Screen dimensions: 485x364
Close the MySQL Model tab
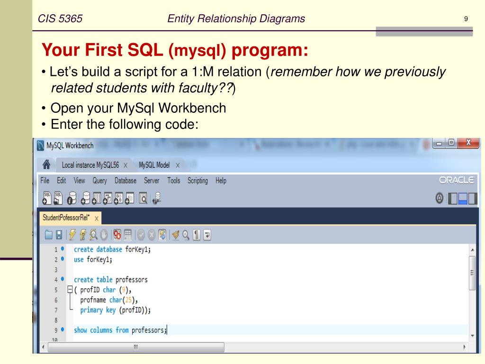click(178, 165)
